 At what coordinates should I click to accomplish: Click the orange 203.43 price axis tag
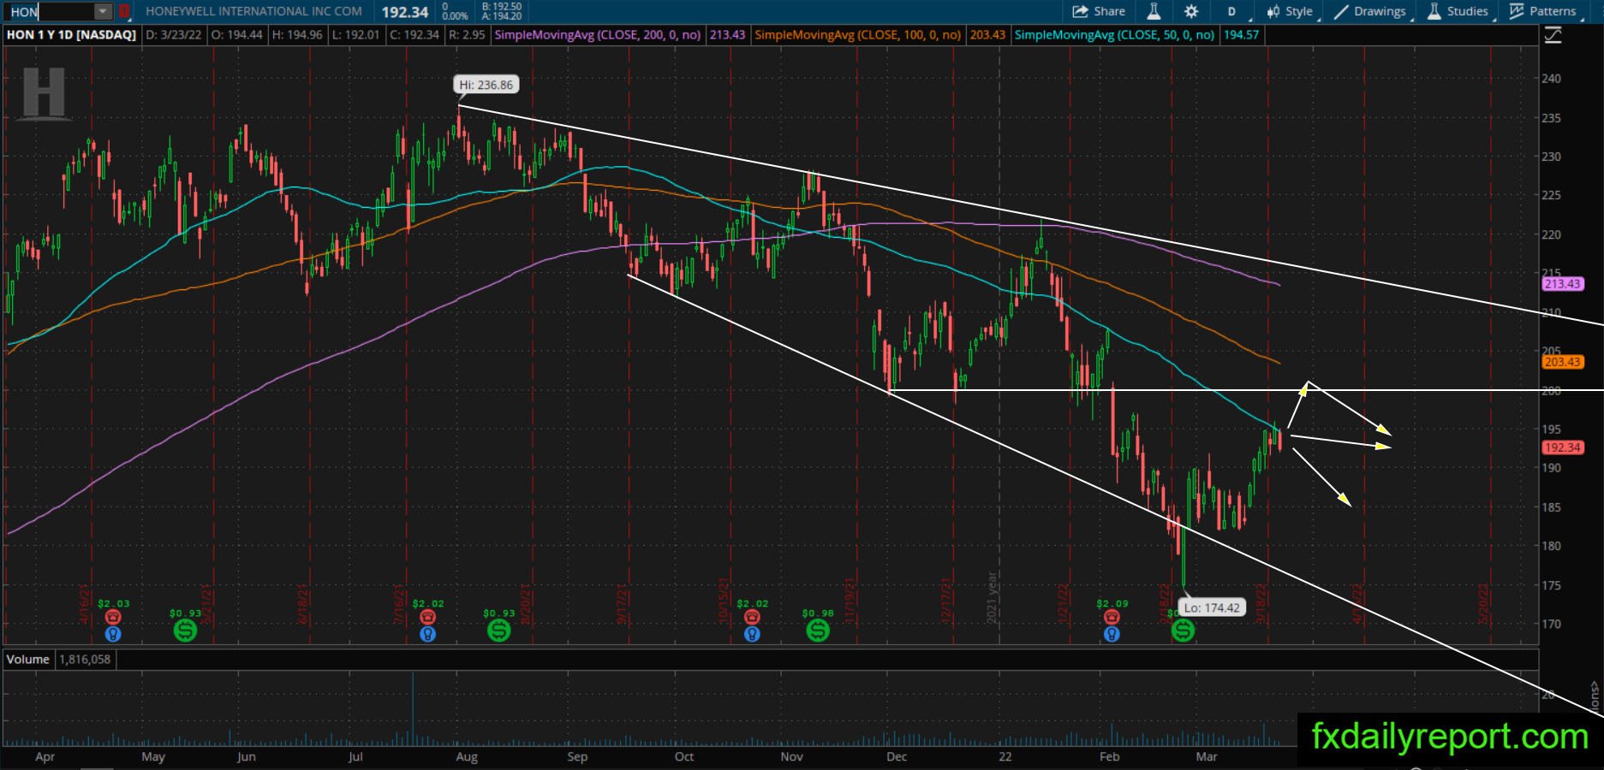(1563, 362)
